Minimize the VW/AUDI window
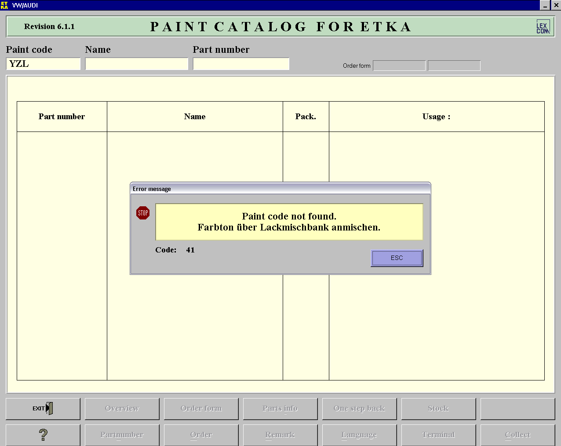The height and width of the screenshot is (446, 561). coord(545,5)
